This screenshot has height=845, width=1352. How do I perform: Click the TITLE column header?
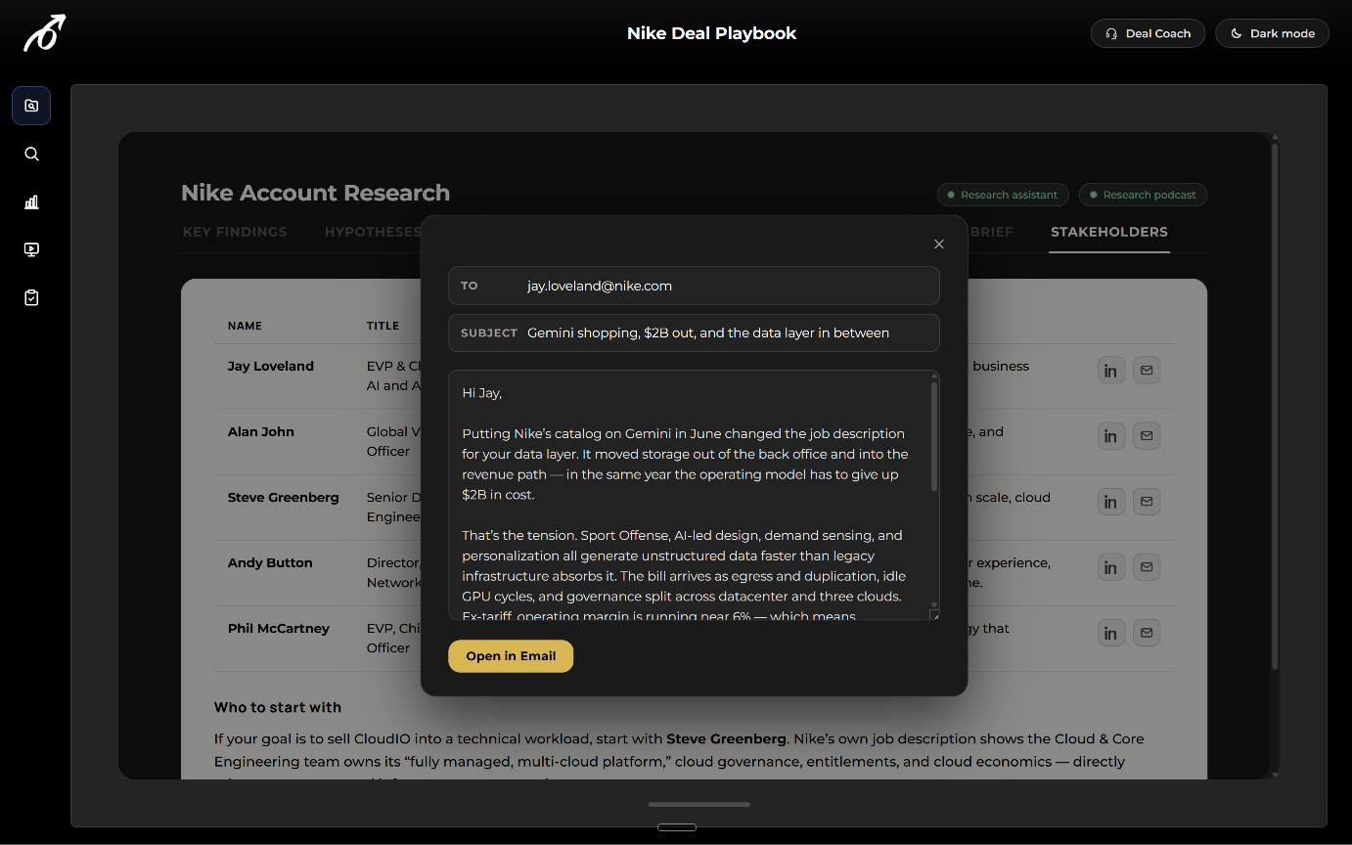[x=383, y=326]
